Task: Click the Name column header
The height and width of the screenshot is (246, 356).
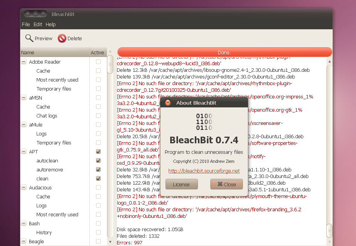Action: point(55,52)
